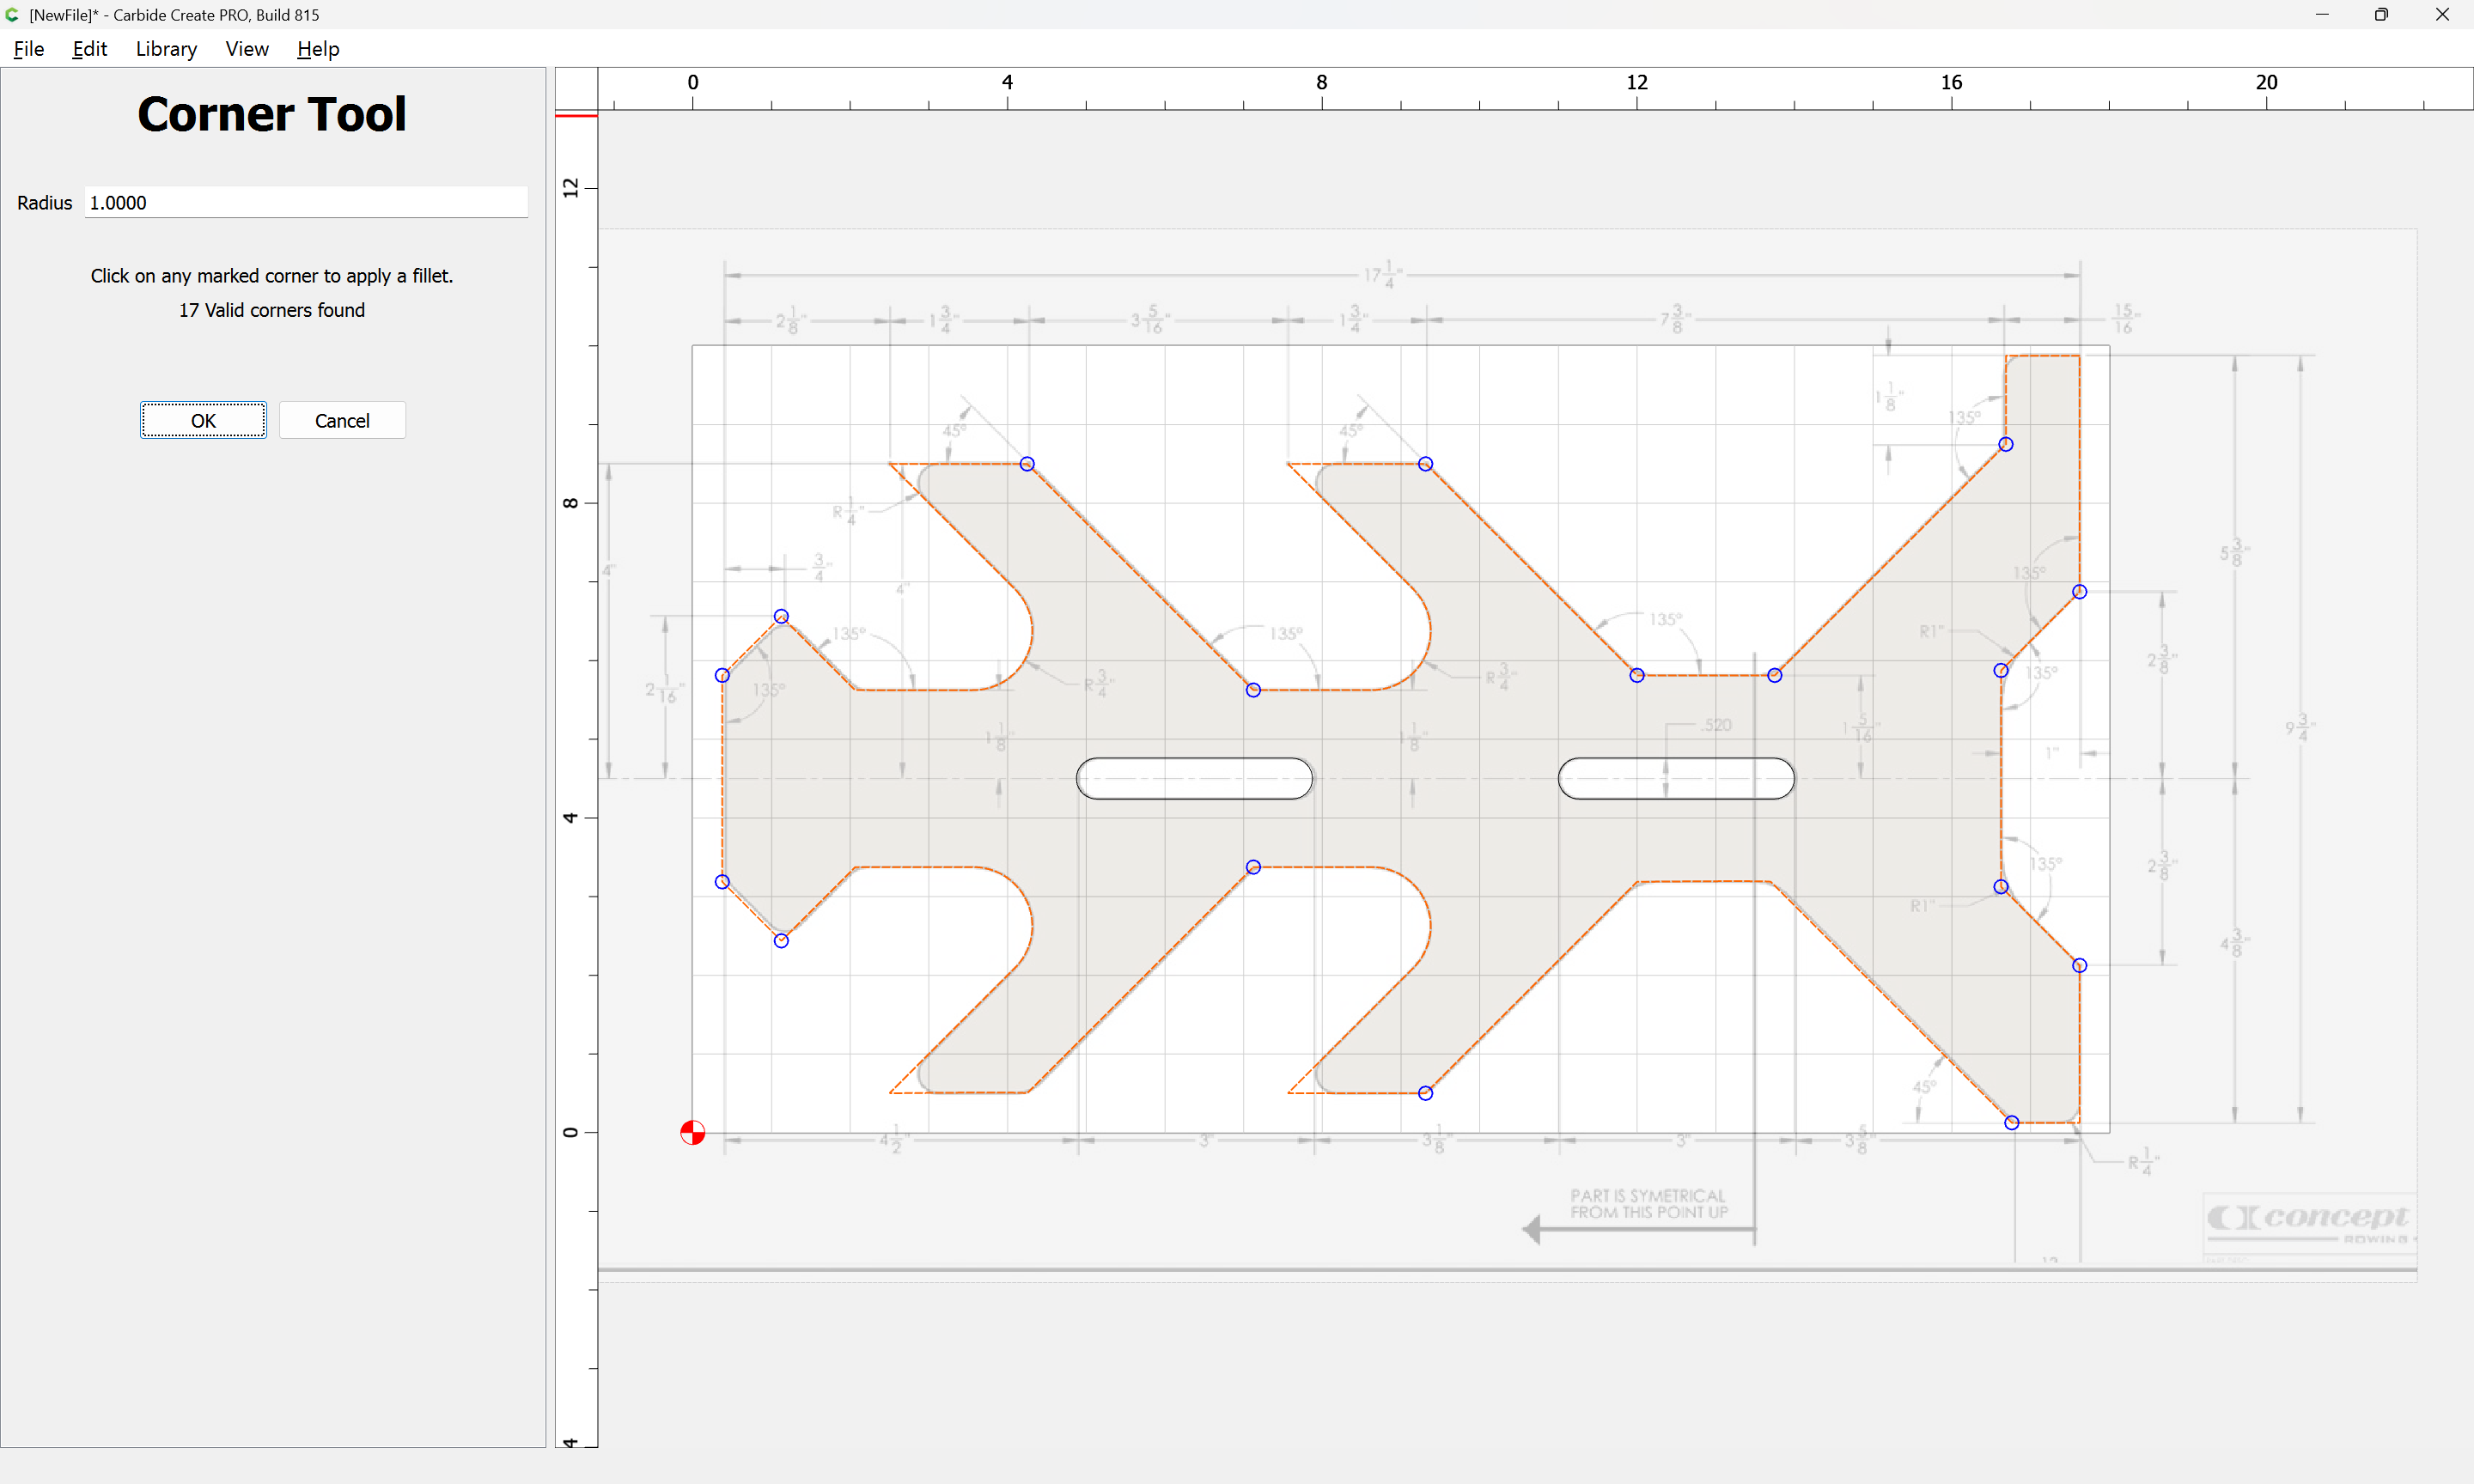
Task: Open the View menu
Action: [247, 48]
